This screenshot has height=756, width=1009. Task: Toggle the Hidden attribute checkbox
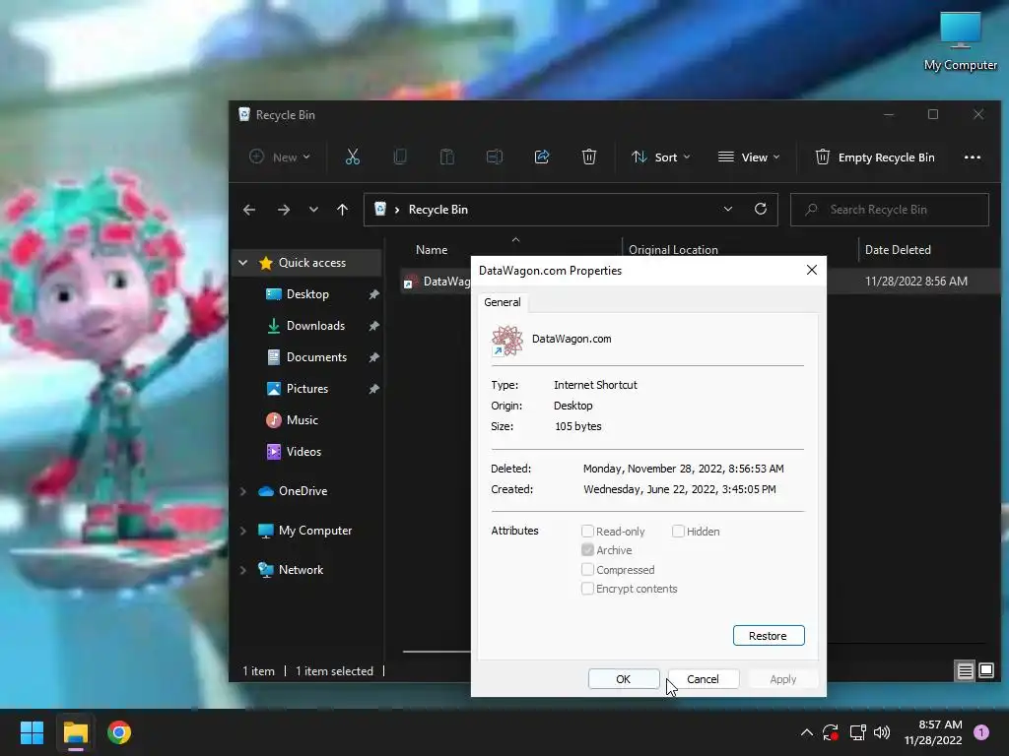point(678,531)
